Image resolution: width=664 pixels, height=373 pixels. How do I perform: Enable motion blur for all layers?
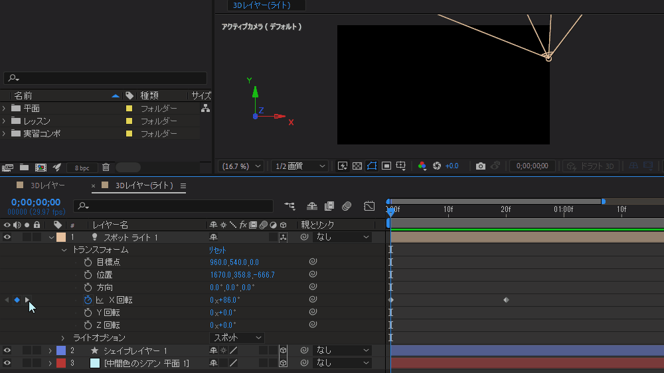pyautogui.click(x=347, y=206)
